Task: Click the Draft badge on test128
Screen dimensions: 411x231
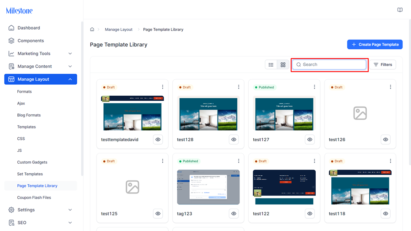Action: 185,87
